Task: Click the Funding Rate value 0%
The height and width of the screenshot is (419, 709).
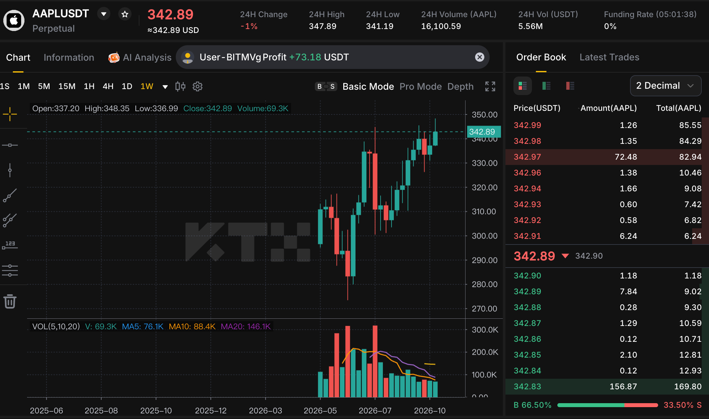Action: click(610, 26)
